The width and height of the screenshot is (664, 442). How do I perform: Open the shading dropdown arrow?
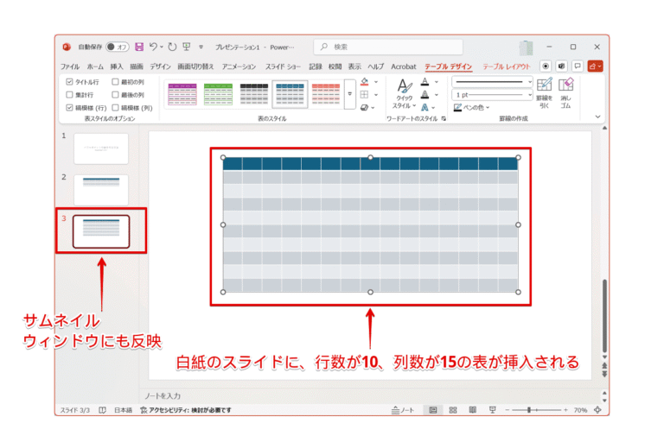pyautogui.click(x=376, y=82)
